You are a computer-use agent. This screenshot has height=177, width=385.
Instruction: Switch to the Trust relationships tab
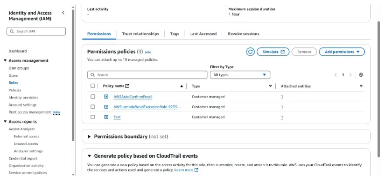pos(140,34)
